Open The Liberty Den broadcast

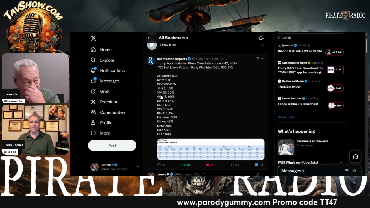pos(290,87)
